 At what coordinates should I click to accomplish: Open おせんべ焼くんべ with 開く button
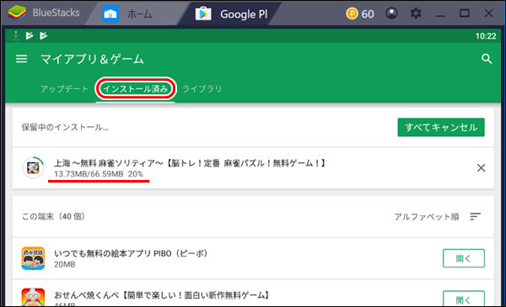coord(463,299)
